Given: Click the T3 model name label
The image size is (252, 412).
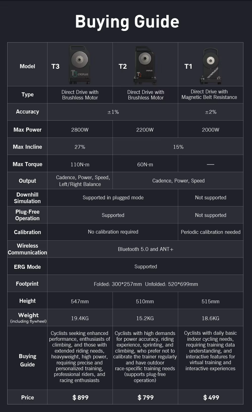Looking at the screenshot, I should tap(55, 67).
